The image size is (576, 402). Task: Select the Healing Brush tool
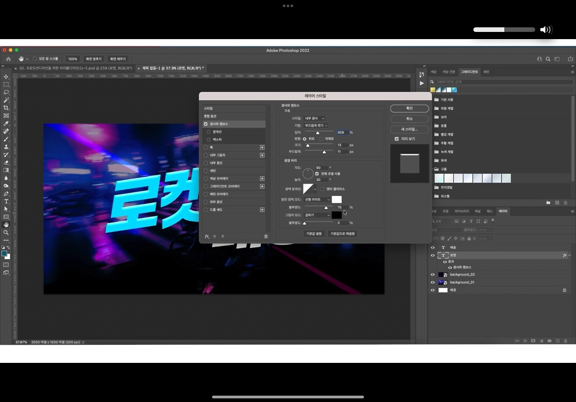click(6, 131)
